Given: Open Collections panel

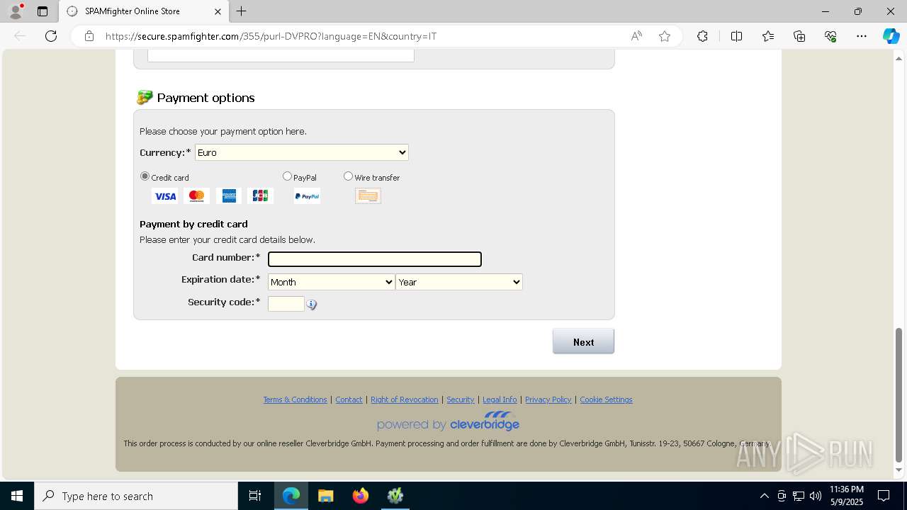Looking at the screenshot, I should click(799, 36).
